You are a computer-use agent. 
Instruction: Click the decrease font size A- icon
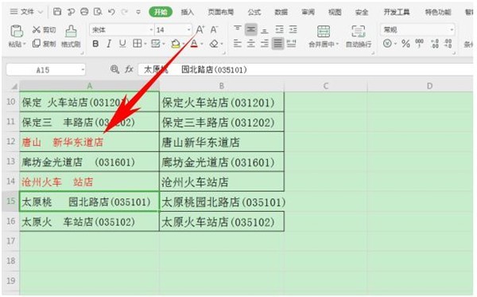point(214,29)
